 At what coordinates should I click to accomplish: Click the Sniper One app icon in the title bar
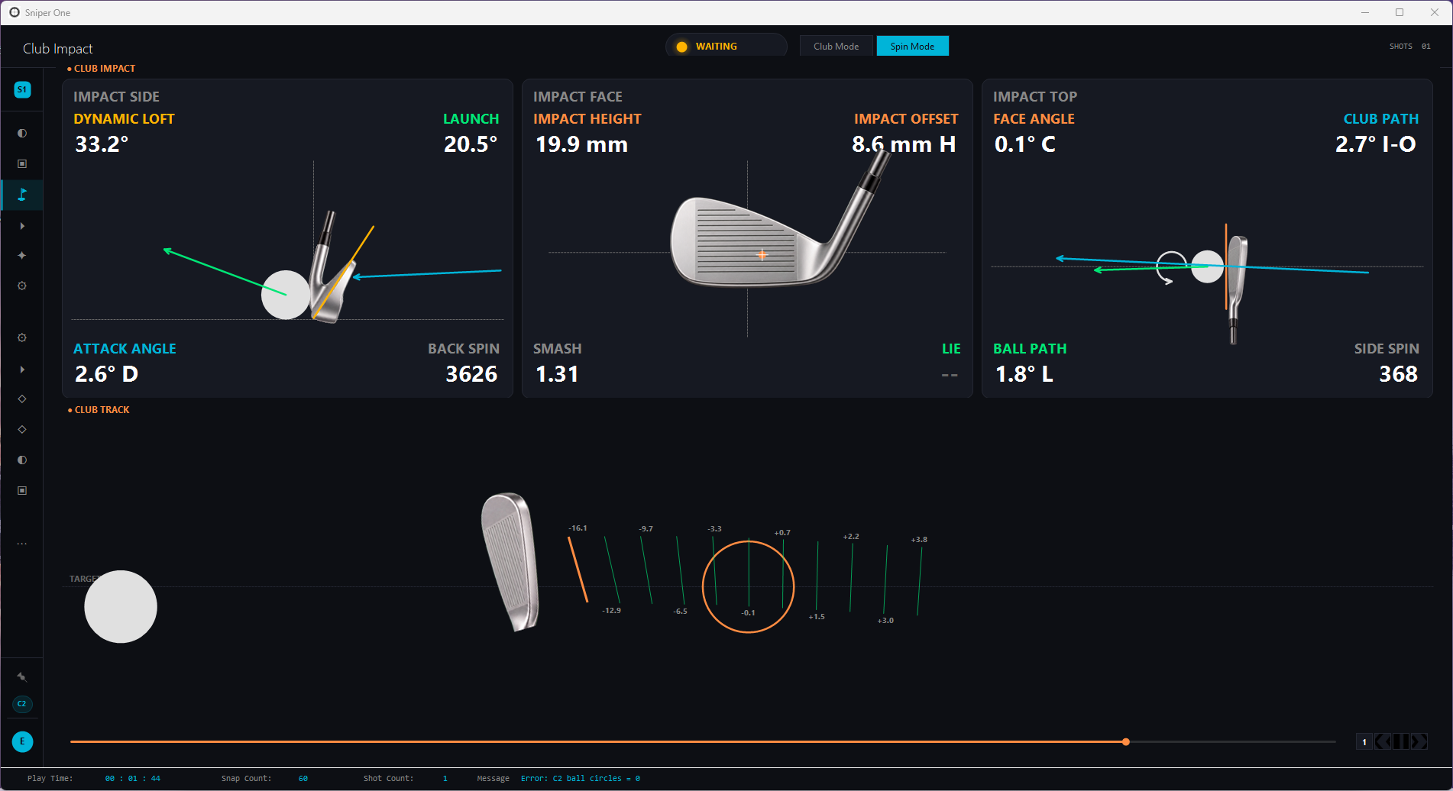point(15,12)
